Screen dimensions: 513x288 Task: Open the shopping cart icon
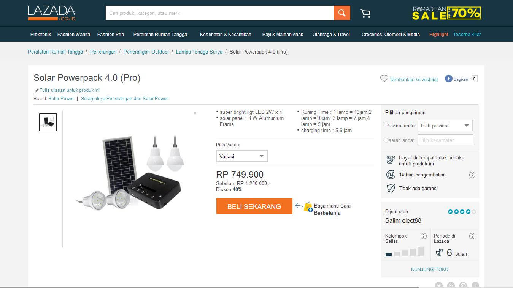click(365, 14)
